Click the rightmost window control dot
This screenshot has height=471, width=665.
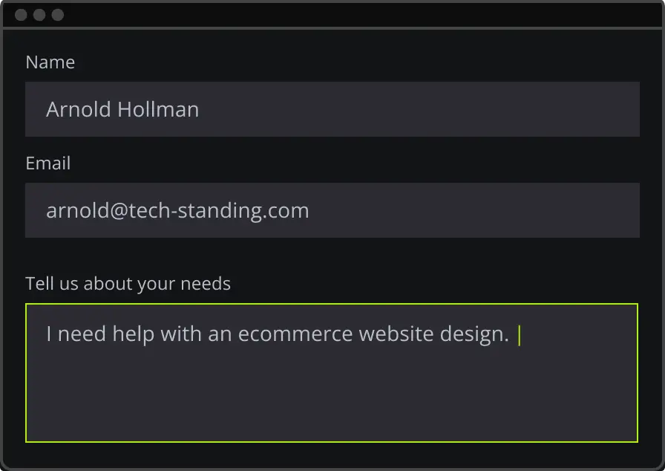tap(57, 15)
